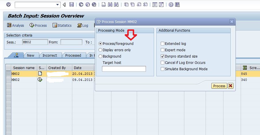Click the select-all corner cell of table
Screen dimensions: 260x135
8,68
